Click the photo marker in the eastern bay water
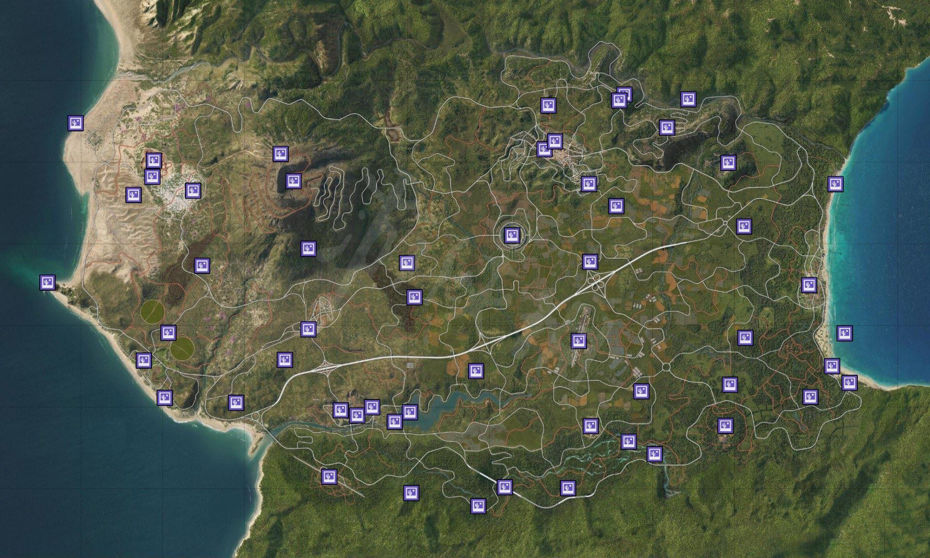 coord(844,333)
